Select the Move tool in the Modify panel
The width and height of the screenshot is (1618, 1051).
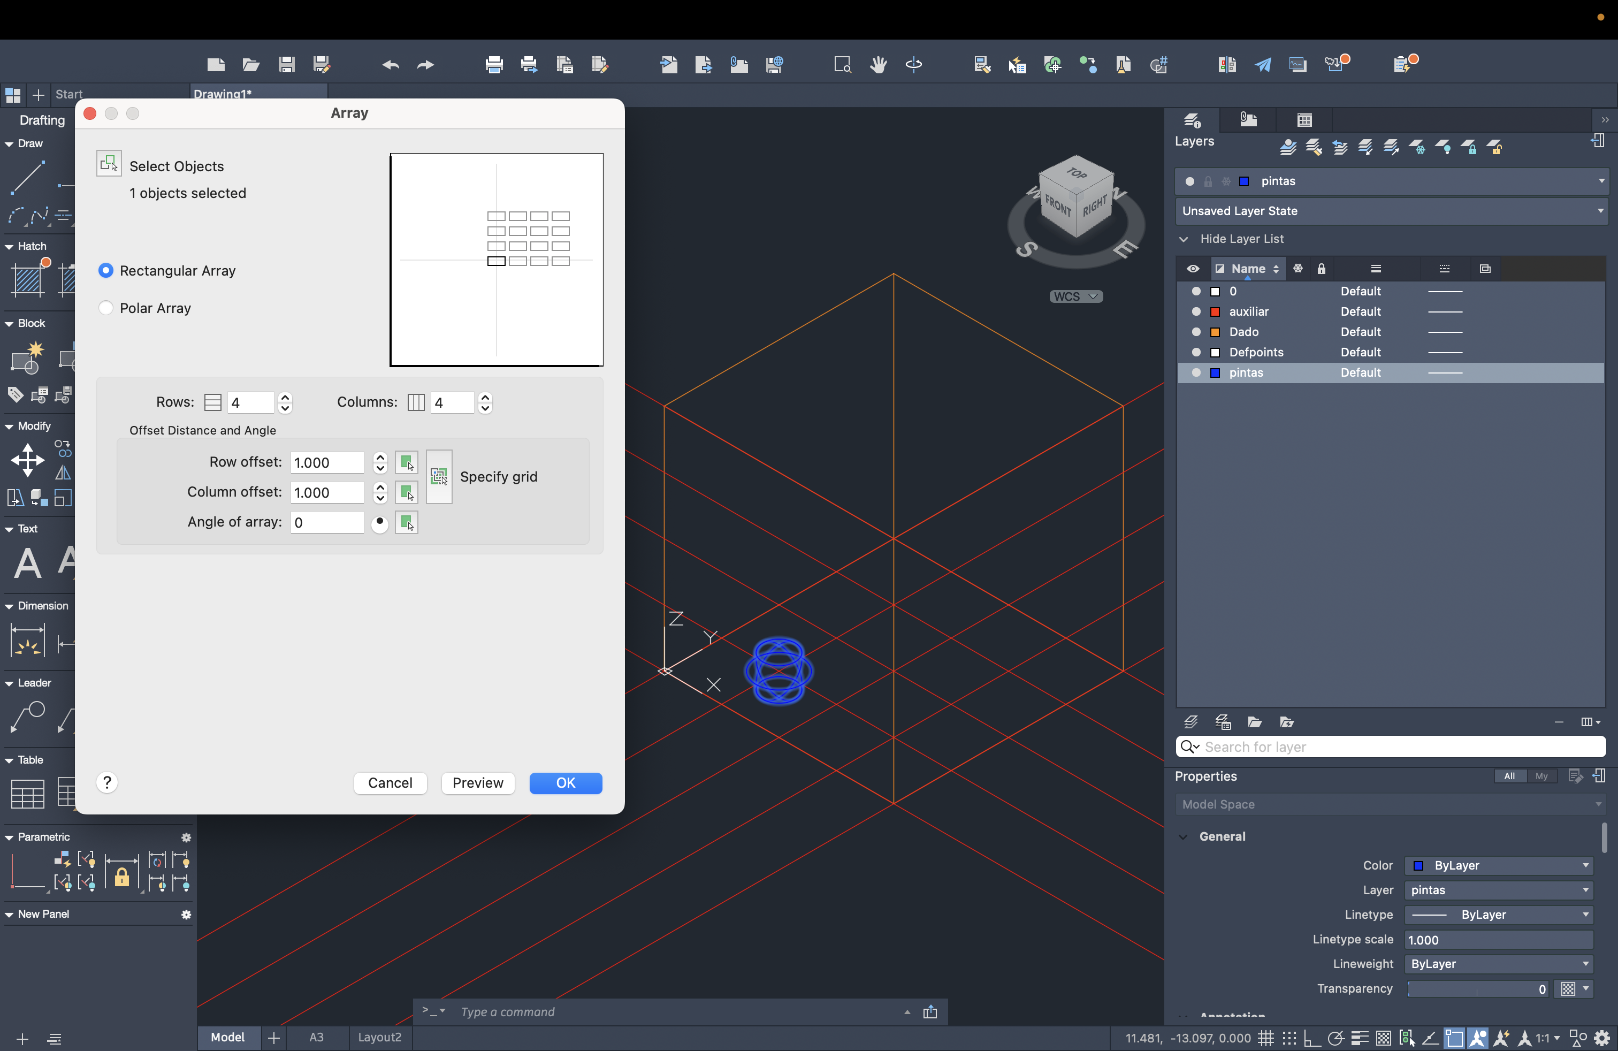tap(27, 460)
